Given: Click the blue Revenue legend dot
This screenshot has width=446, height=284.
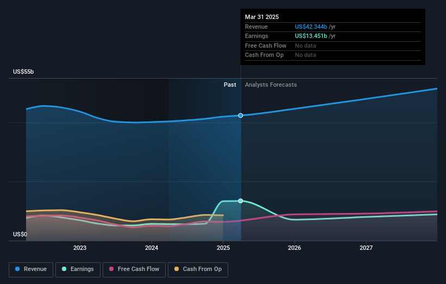Looking at the screenshot, I should (17, 269).
